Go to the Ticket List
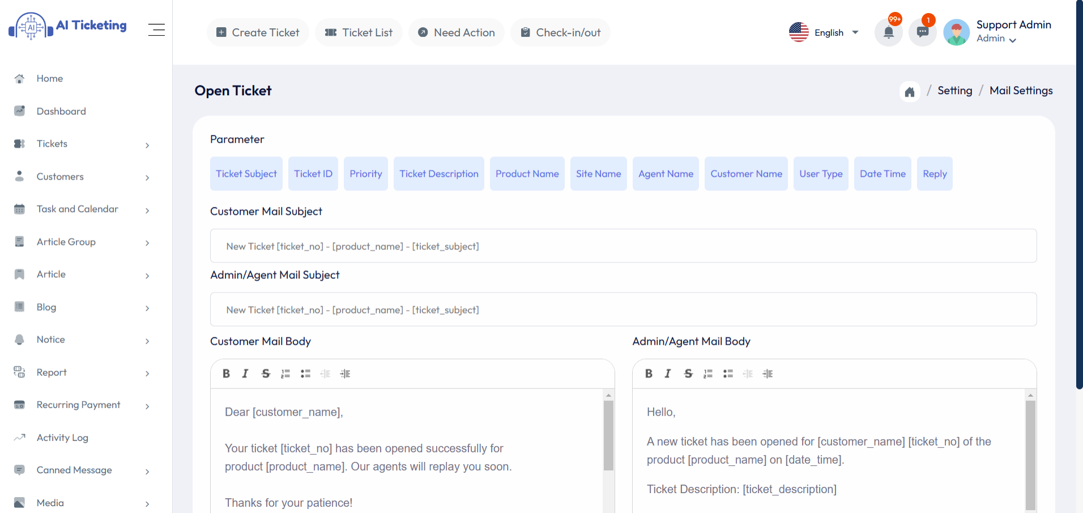The width and height of the screenshot is (1083, 513). 359,32
